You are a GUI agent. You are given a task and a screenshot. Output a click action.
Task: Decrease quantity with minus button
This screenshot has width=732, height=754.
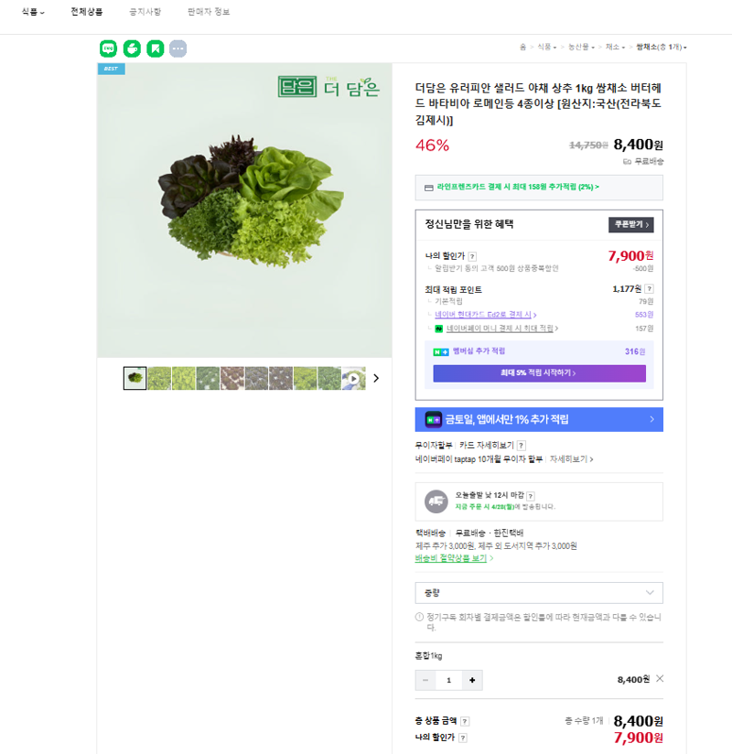coord(425,680)
